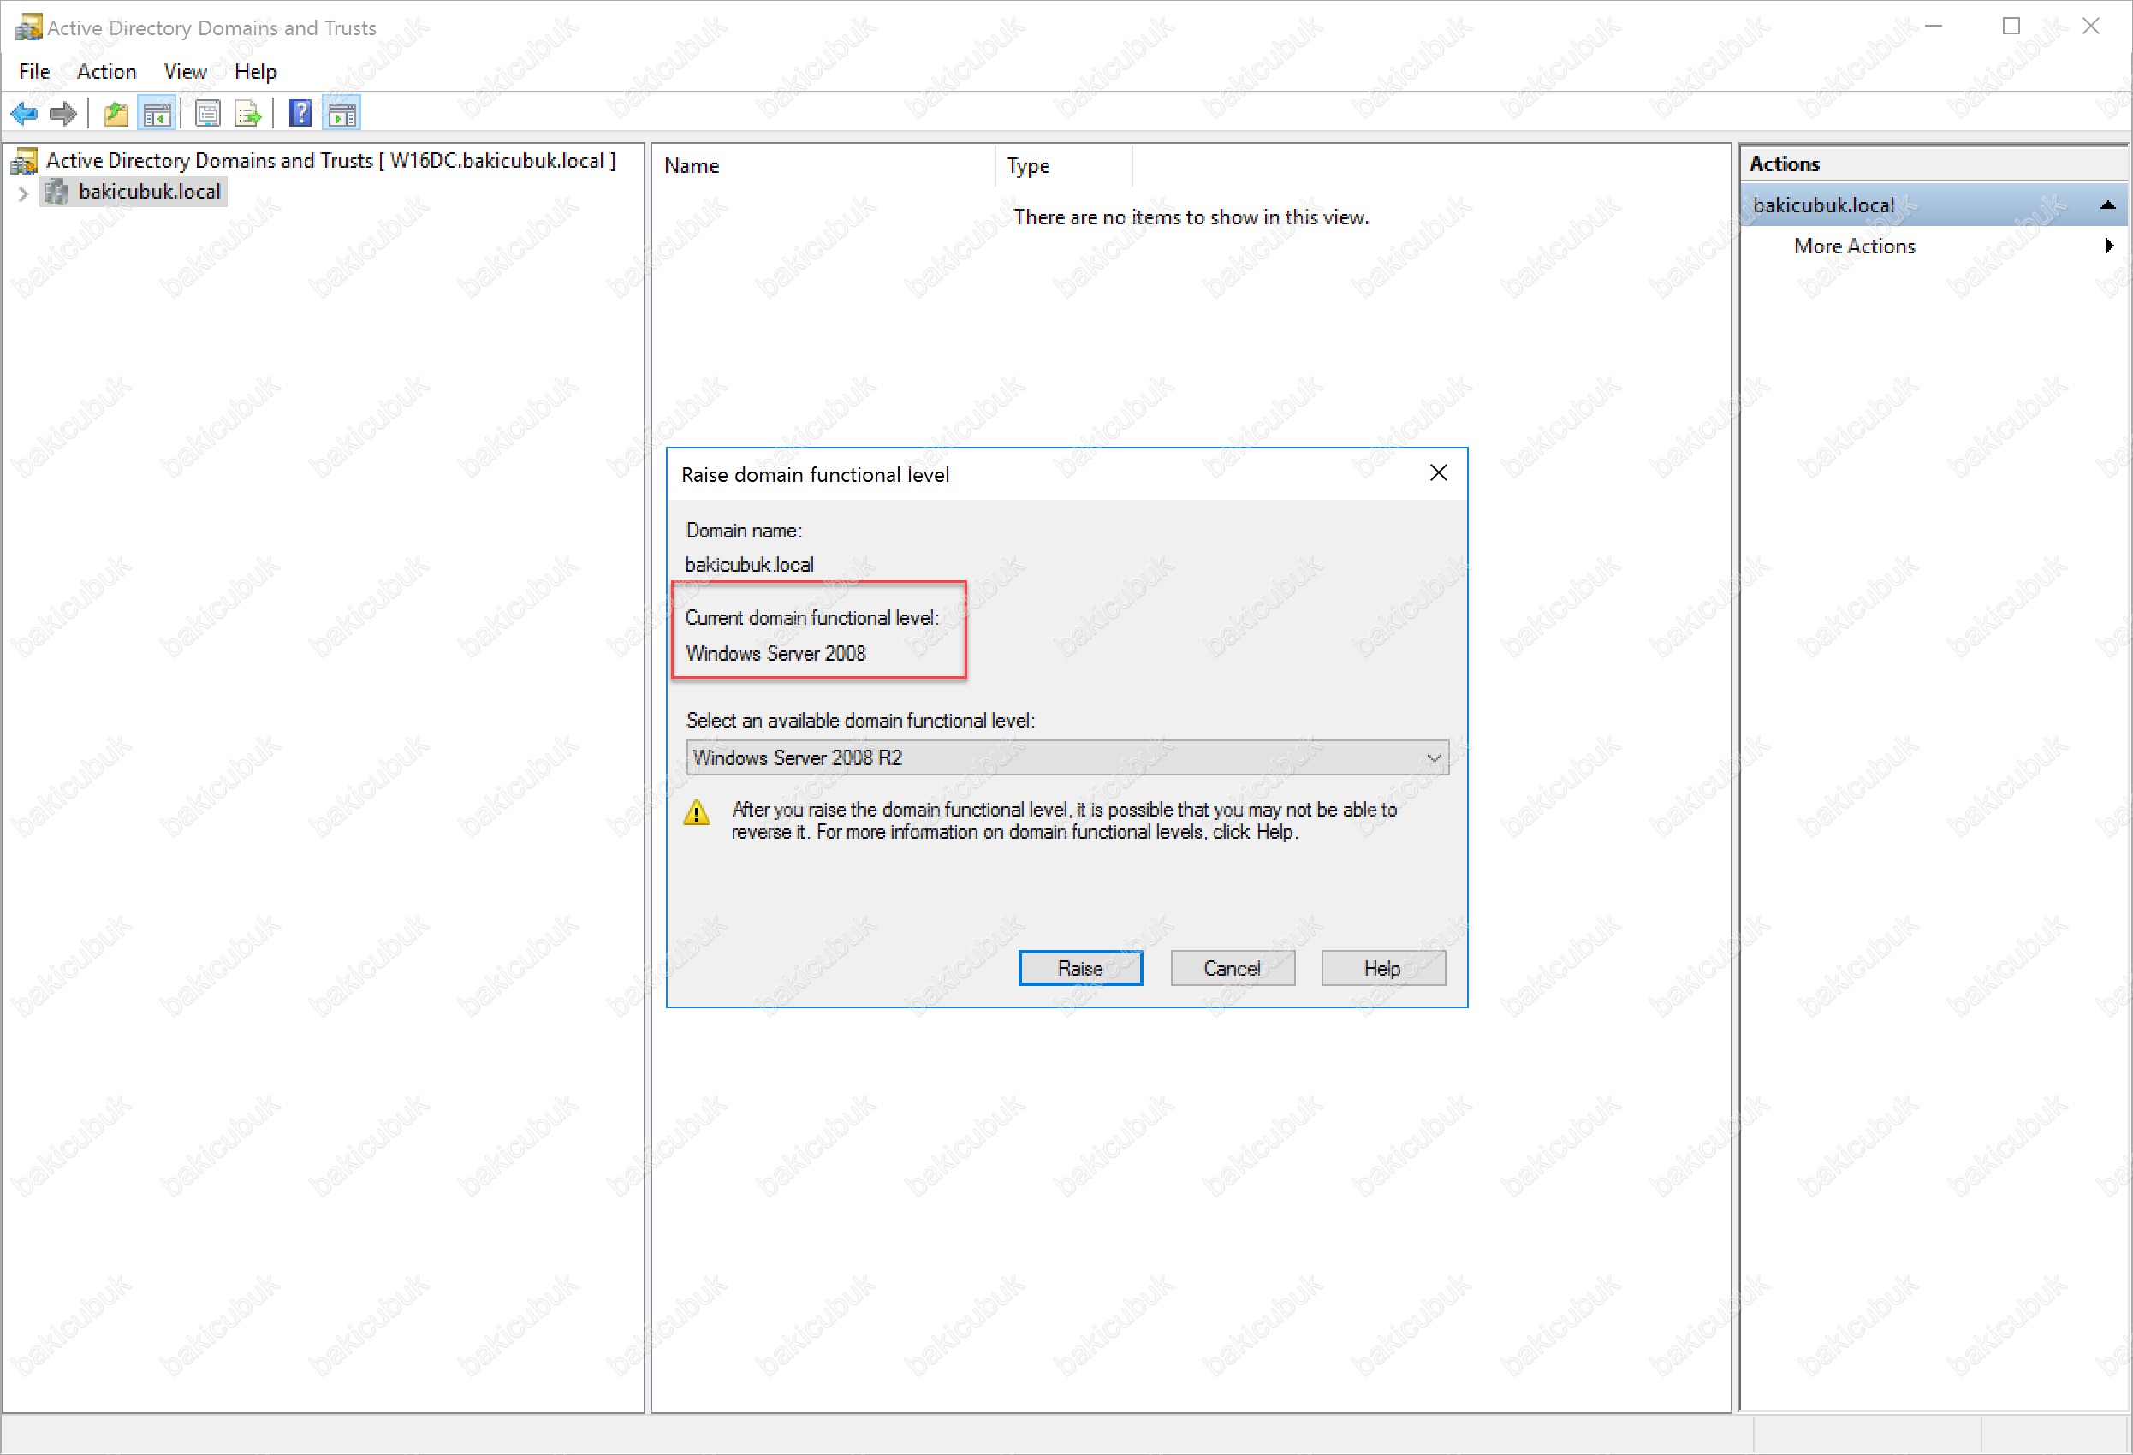
Task: Toggle Show/Hide Action Pane toolbar icon
Action: click(342, 114)
